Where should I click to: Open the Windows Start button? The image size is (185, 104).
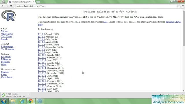point(4,101)
